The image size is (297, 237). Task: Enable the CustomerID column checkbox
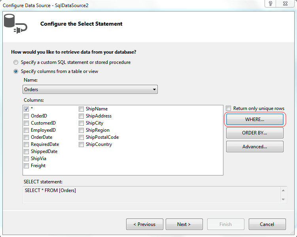click(26, 123)
